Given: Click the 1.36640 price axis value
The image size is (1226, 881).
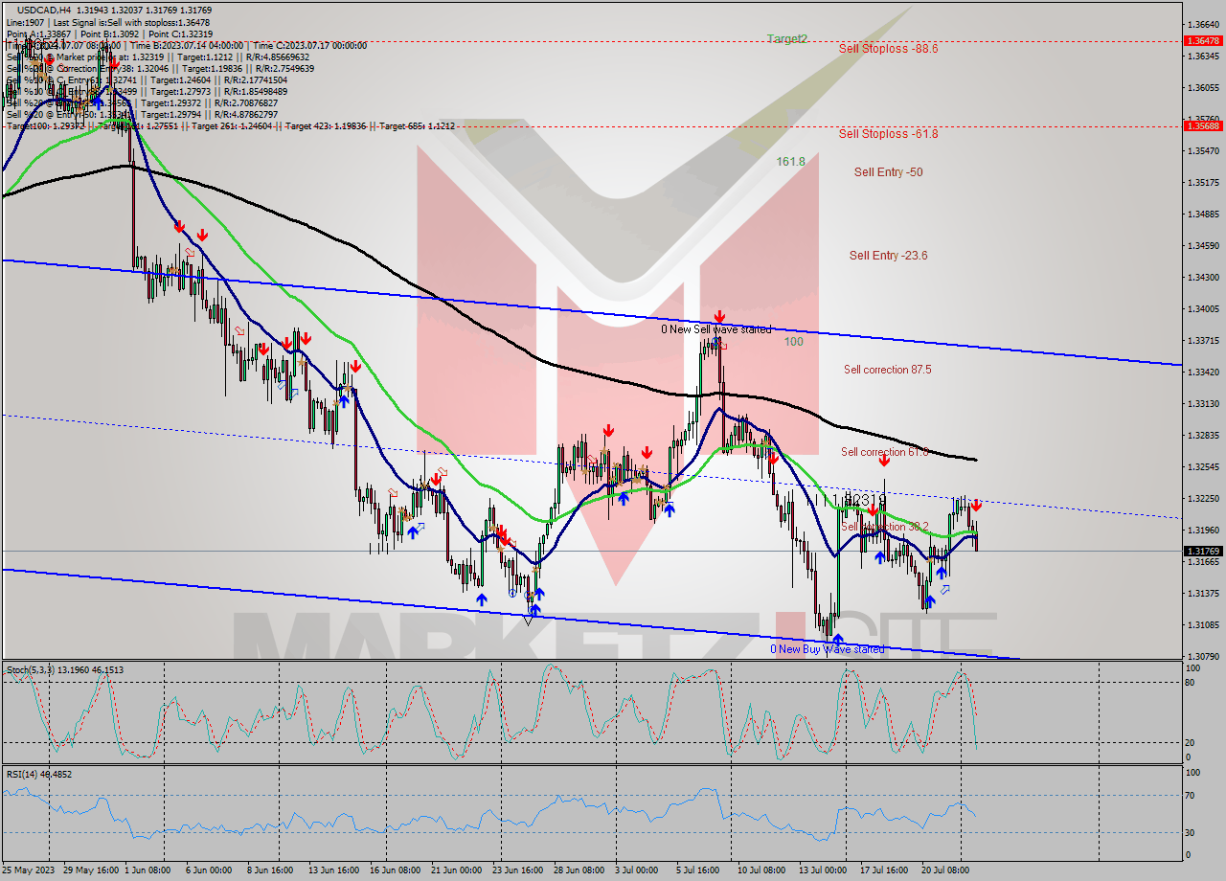Looking at the screenshot, I should [x=1202, y=24].
